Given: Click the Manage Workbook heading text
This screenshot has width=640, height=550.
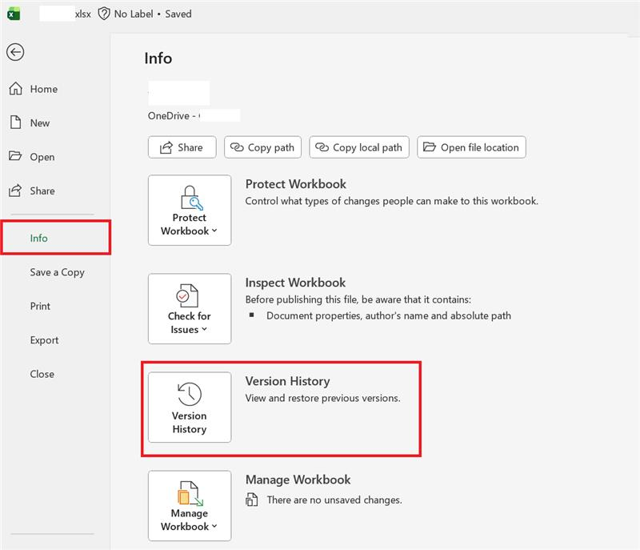Looking at the screenshot, I should point(298,480).
